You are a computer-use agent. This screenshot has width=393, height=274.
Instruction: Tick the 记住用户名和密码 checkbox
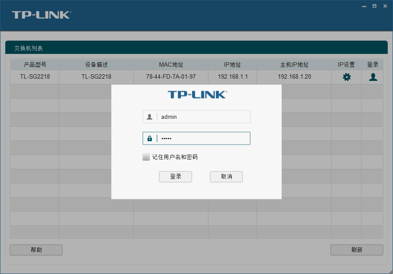(x=146, y=157)
